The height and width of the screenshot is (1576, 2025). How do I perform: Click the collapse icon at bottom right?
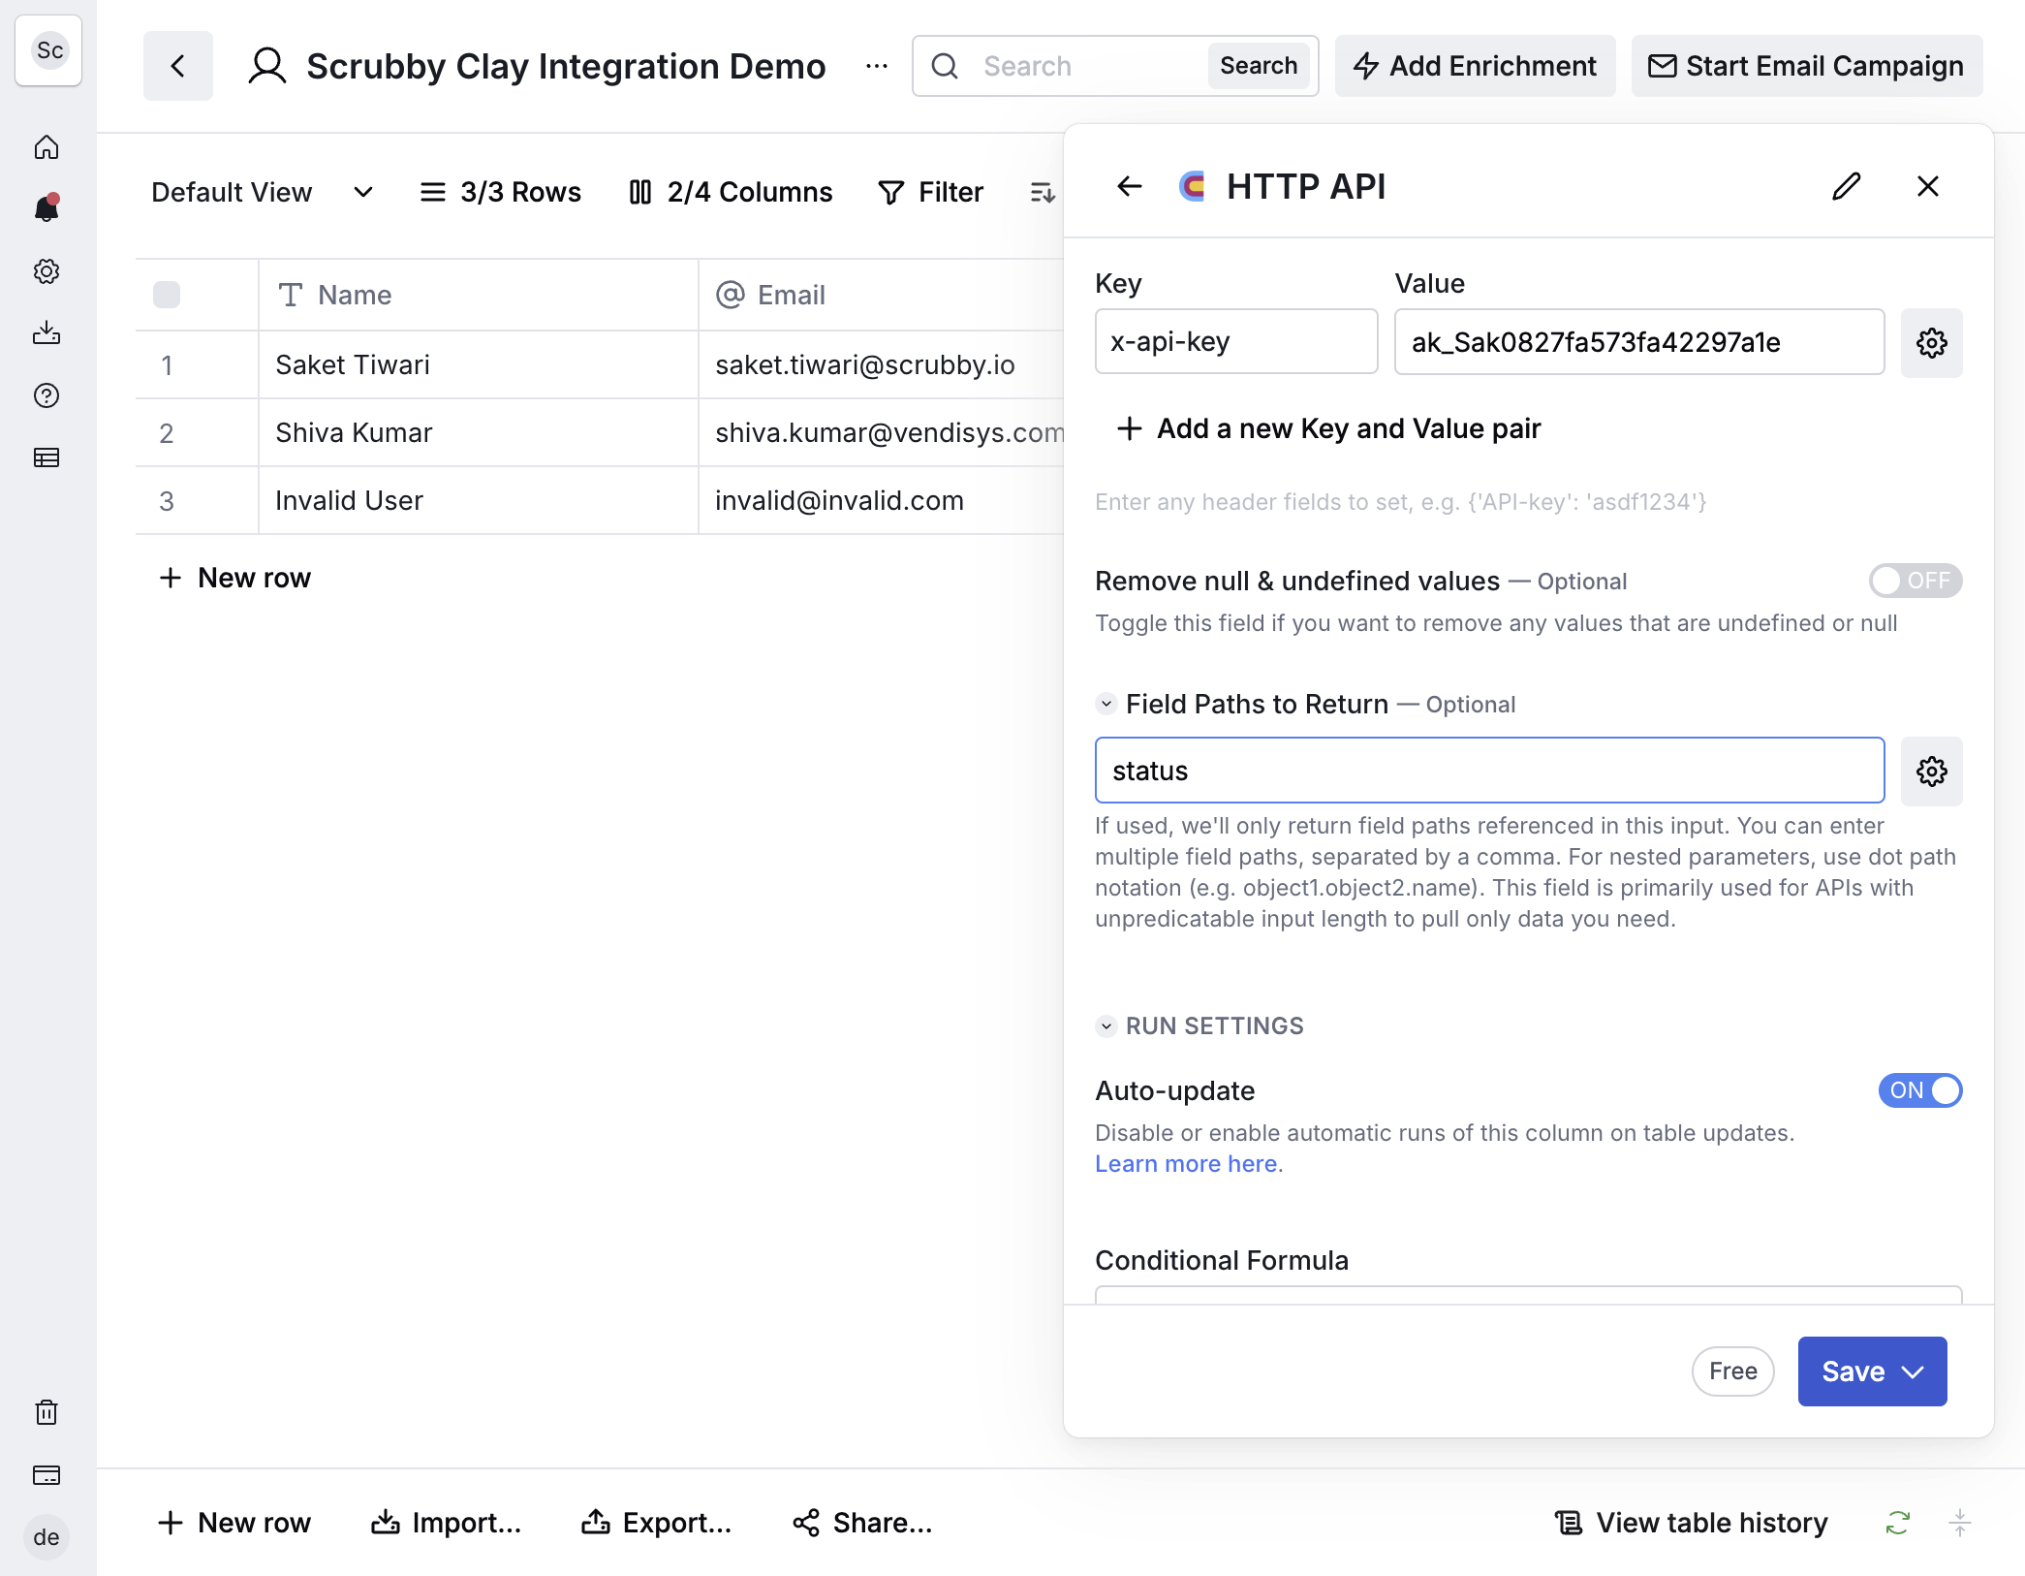[1959, 1523]
